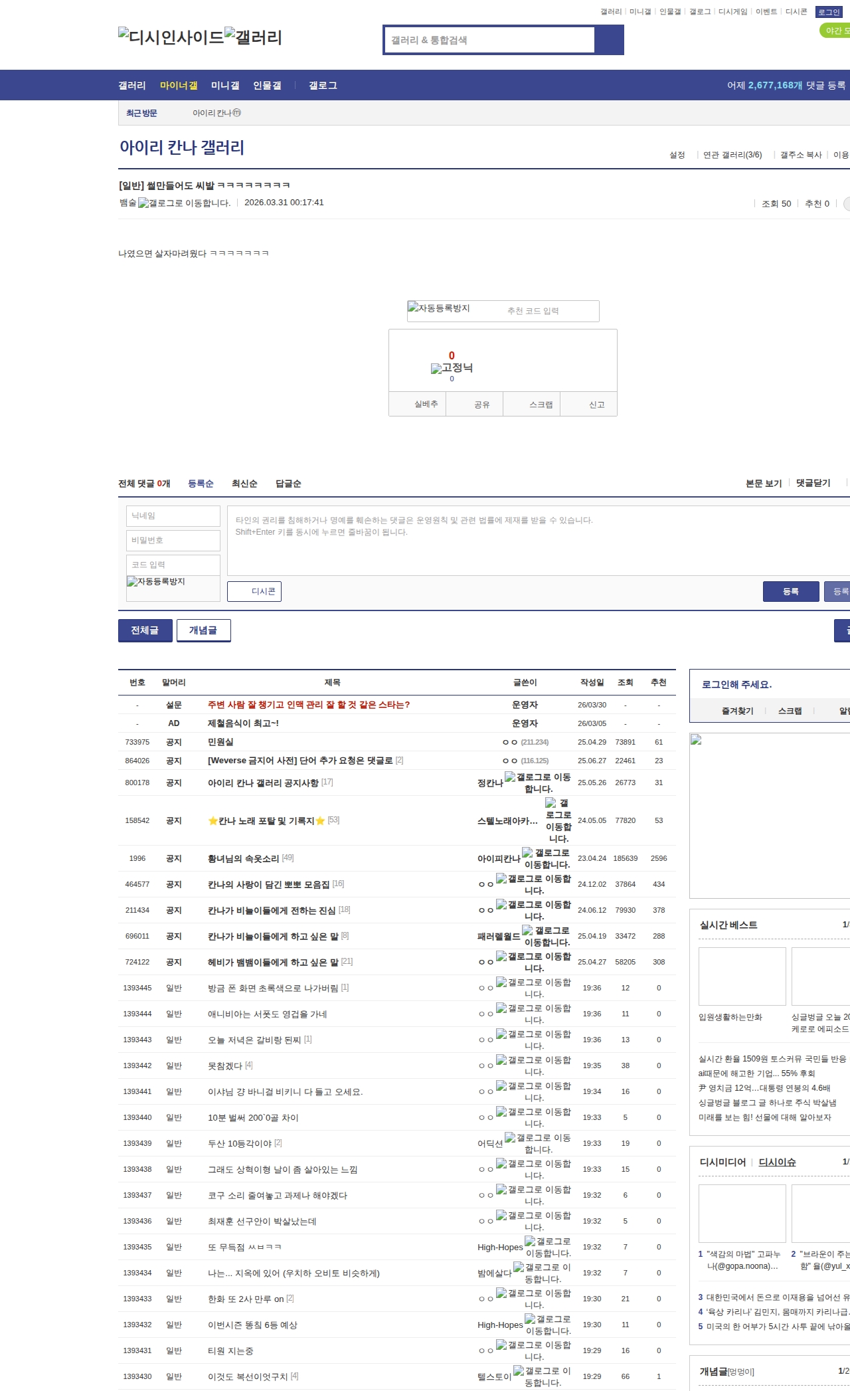The image size is (850, 1391).
Task: Open the 설정 gallery settings menu
Action: click(x=677, y=155)
